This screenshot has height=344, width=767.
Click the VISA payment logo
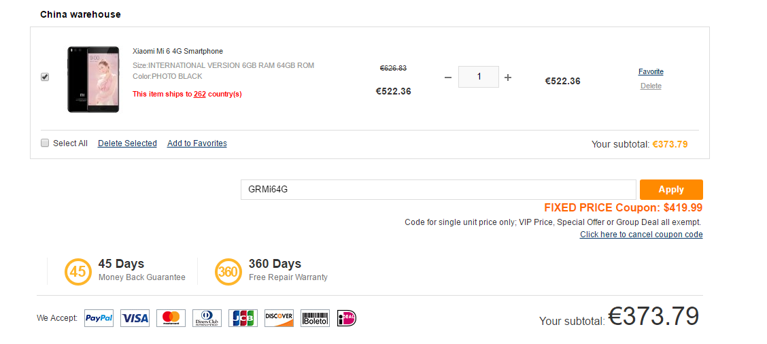coord(135,318)
